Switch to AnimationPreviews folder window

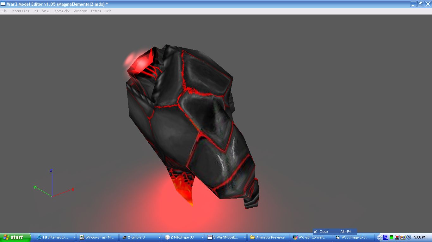(268, 237)
